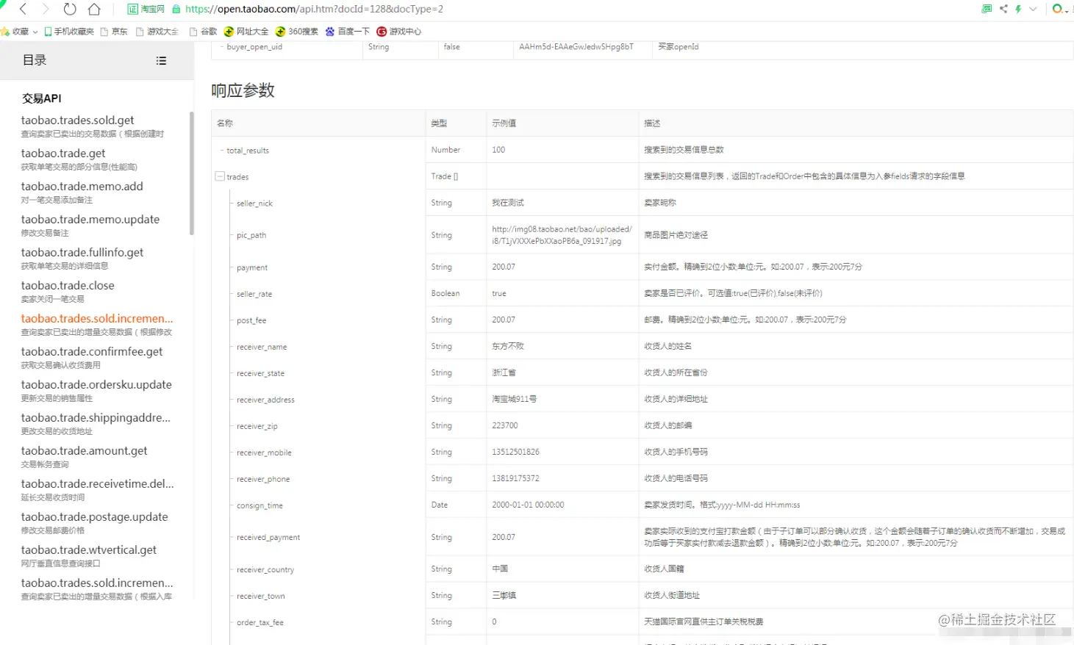
Task: Click the receiver_town parameter name
Action: pyautogui.click(x=261, y=596)
